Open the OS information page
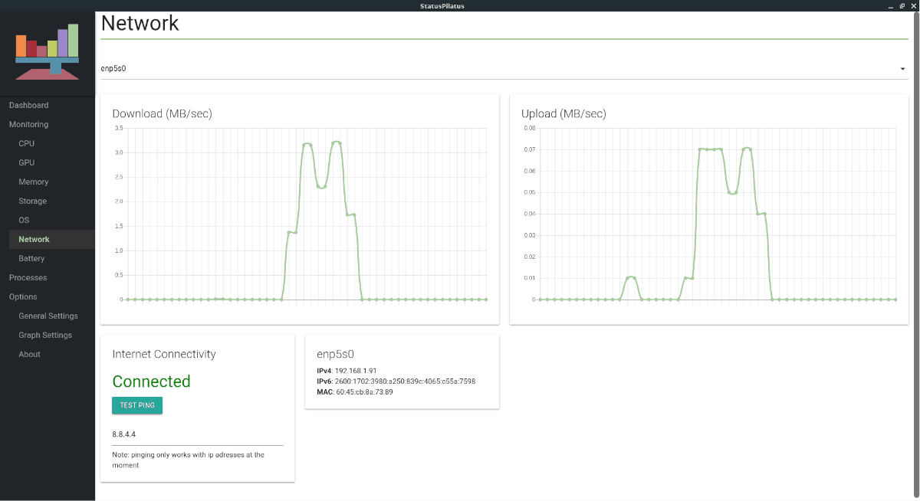 [x=24, y=220]
